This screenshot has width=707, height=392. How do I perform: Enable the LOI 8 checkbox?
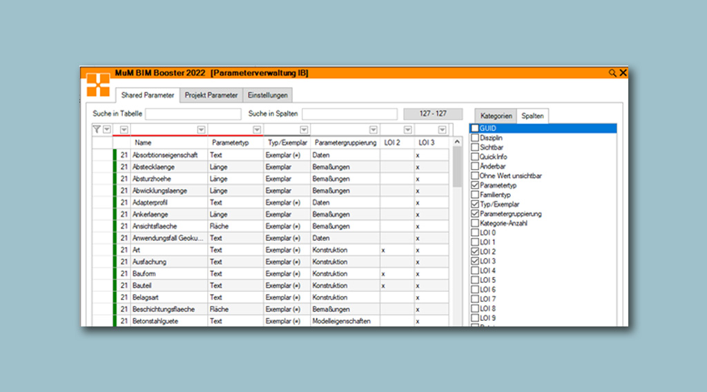(x=475, y=308)
